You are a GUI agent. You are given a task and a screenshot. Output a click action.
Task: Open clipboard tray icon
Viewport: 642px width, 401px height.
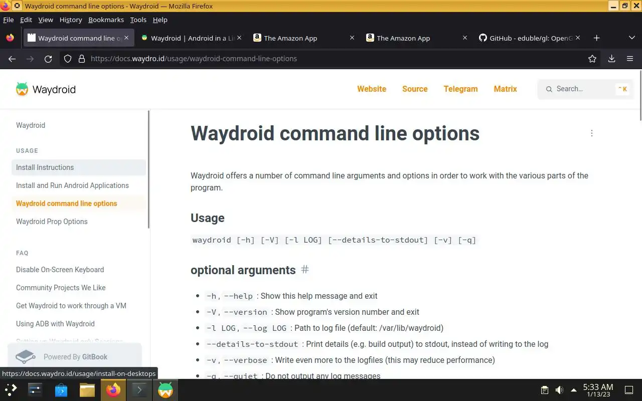pos(544,390)
